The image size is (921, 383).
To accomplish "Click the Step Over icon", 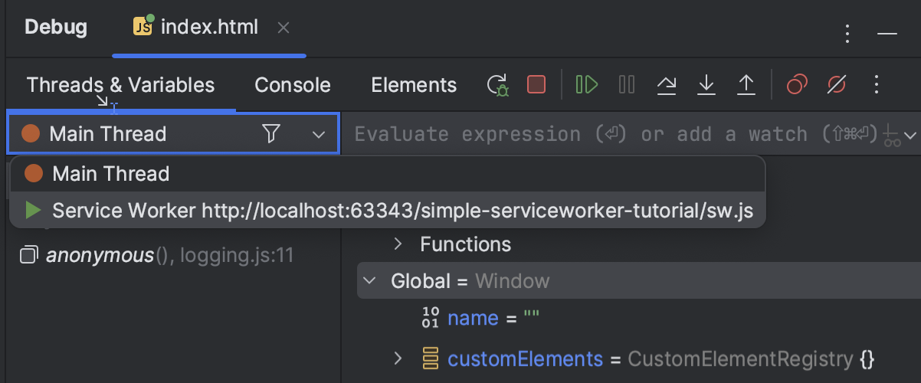I will click(x=667, y=84).
